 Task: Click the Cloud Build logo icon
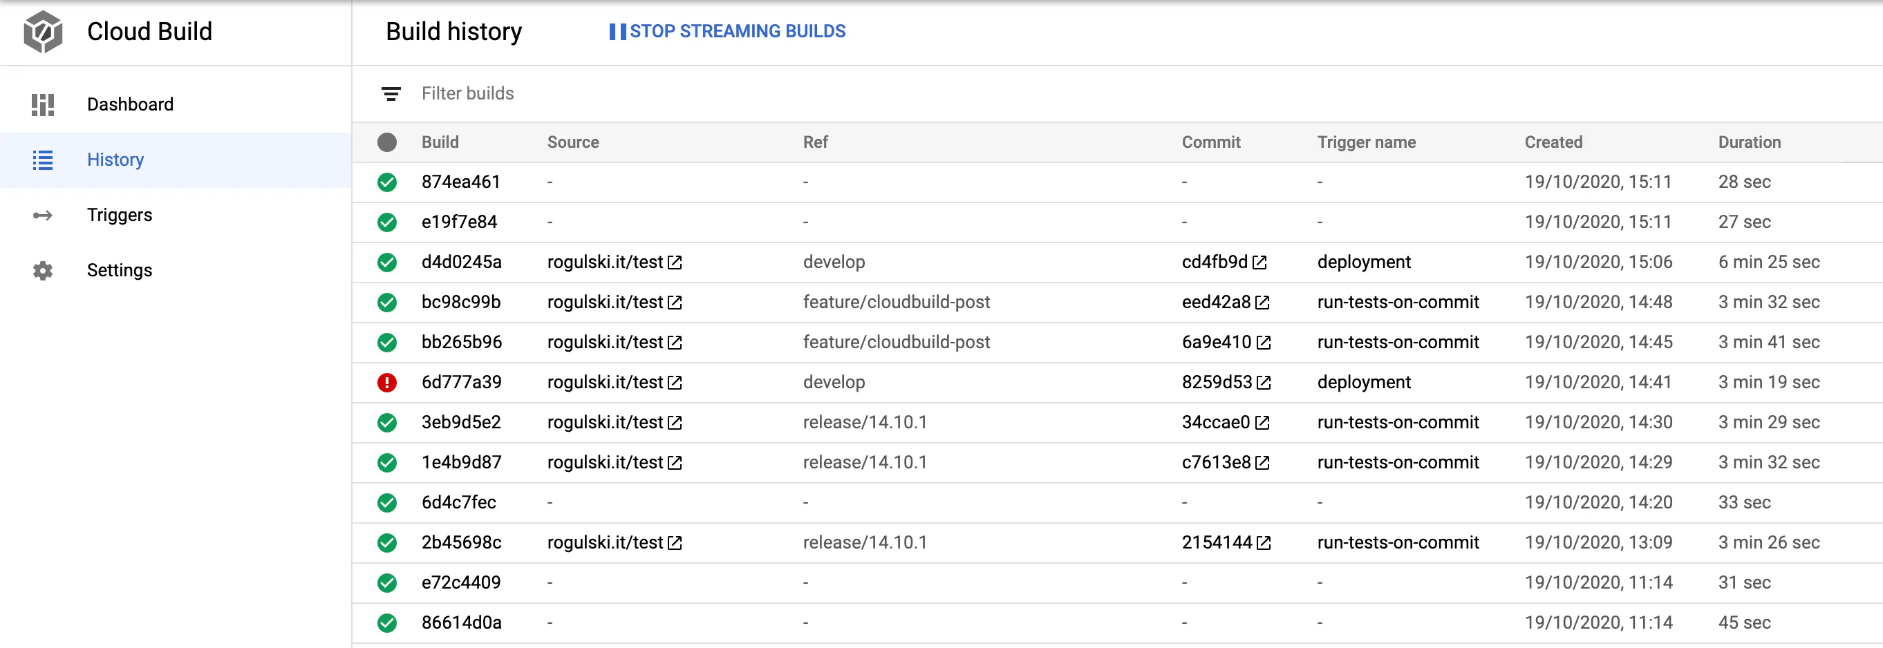tap(43, 31)
